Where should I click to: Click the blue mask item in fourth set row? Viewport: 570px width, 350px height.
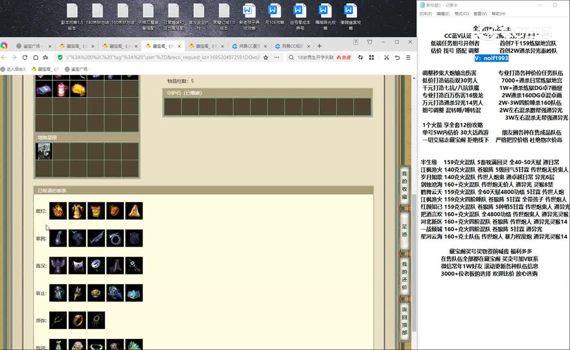coord(134,293)
